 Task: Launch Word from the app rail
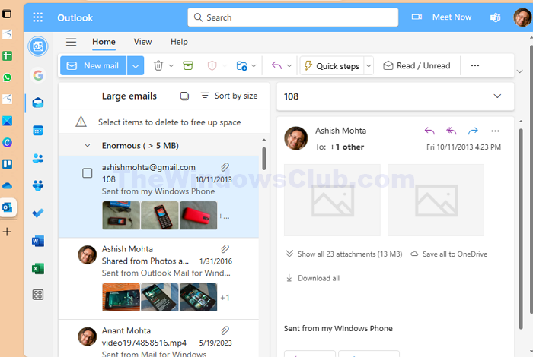pyautogui.click(x=38, y=241)
